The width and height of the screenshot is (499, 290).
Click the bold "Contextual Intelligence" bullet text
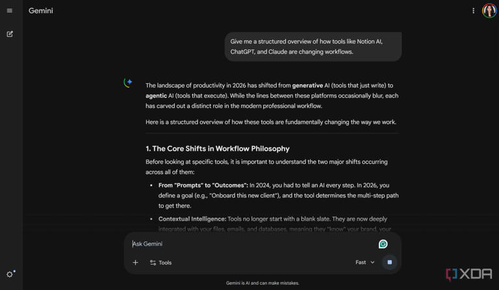[x=192, y=219]
